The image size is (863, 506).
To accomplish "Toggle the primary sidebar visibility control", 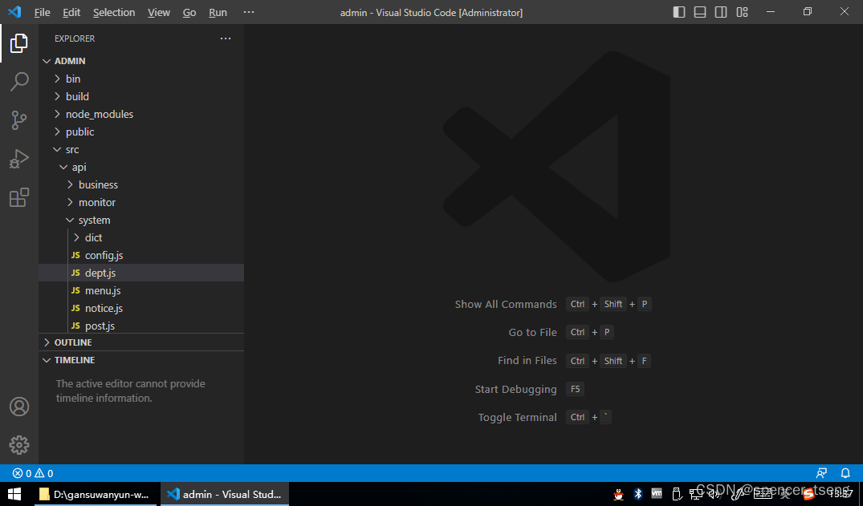I will coord(678,11).
